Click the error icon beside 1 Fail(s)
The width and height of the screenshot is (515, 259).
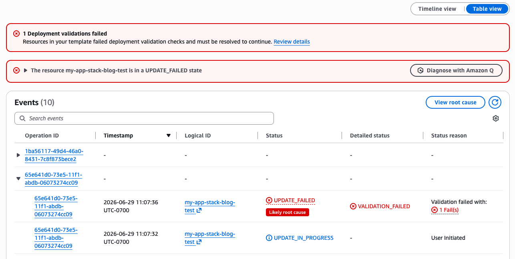coord(435,210)
